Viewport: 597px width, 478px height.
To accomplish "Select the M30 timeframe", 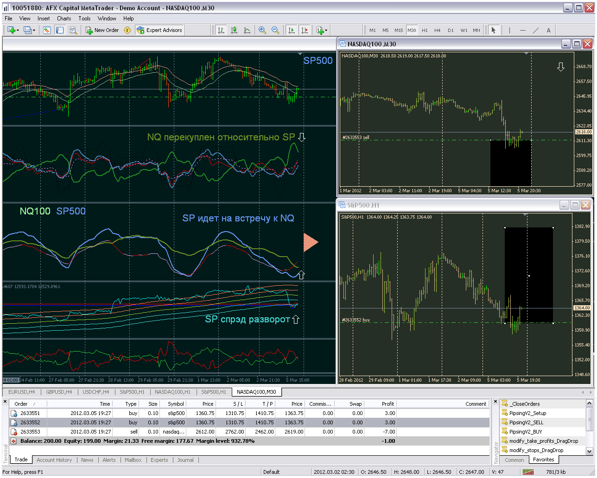I will (412, 30).
